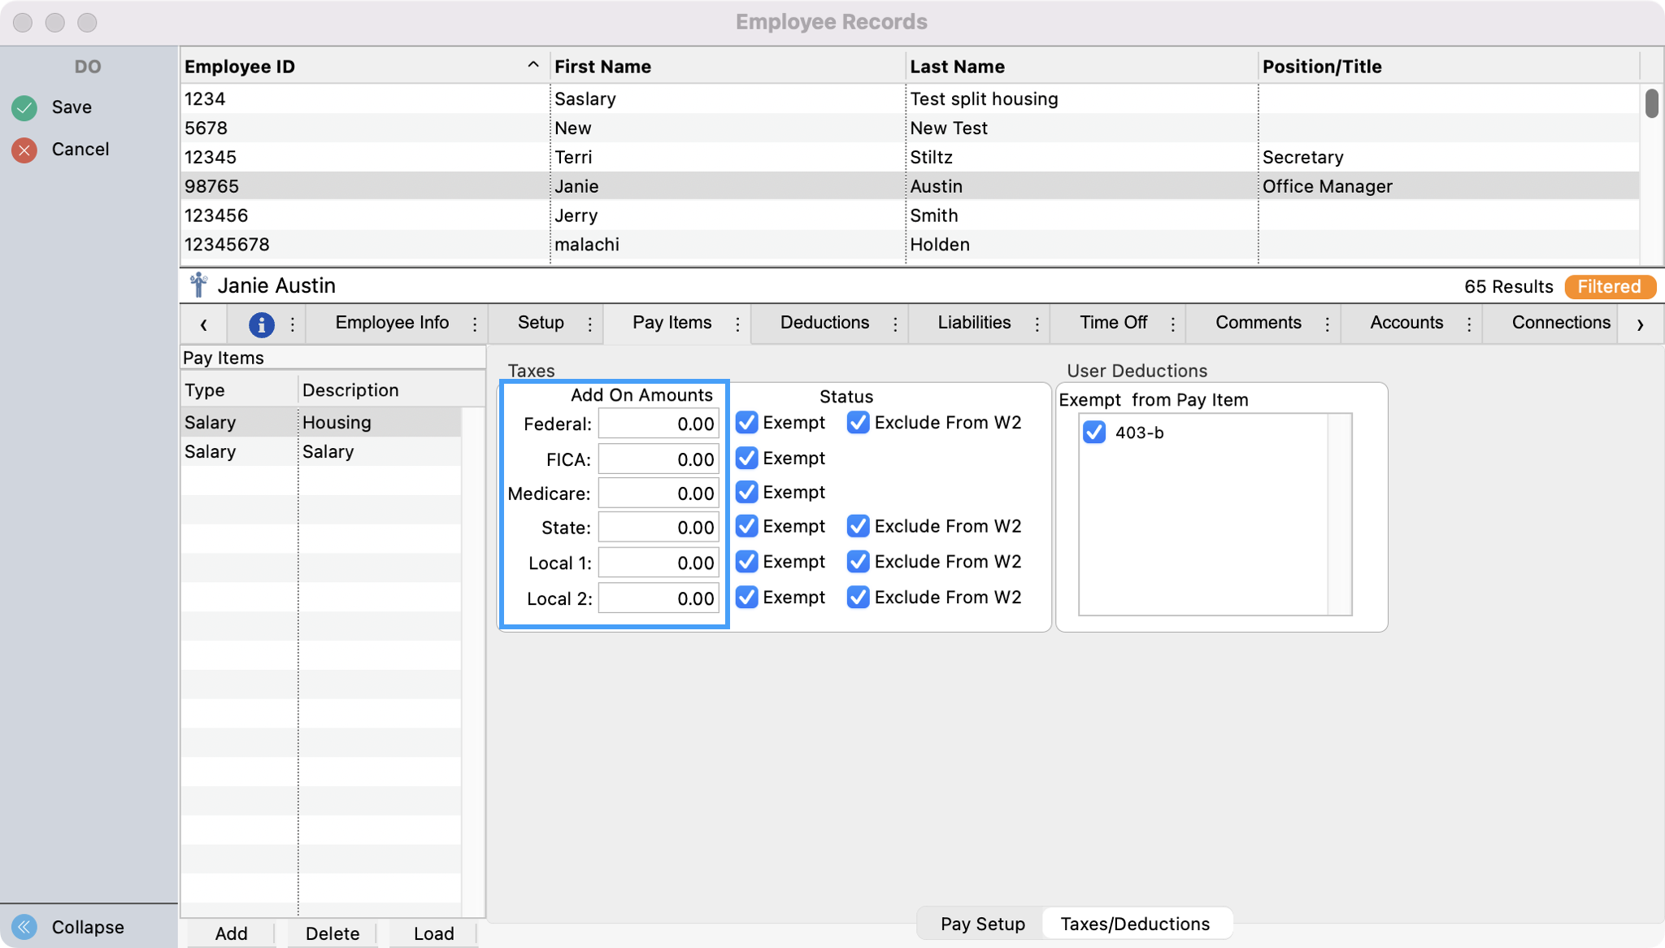Image resolution: width=1665 pixels, height=948 pixels.
Task: Open the dots menu next to Pay Items tab
Action: coord(737,324)
